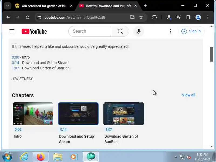216x162 pixels.
Task: Jump to 1:07 timestamp in description
Action: 15,68
